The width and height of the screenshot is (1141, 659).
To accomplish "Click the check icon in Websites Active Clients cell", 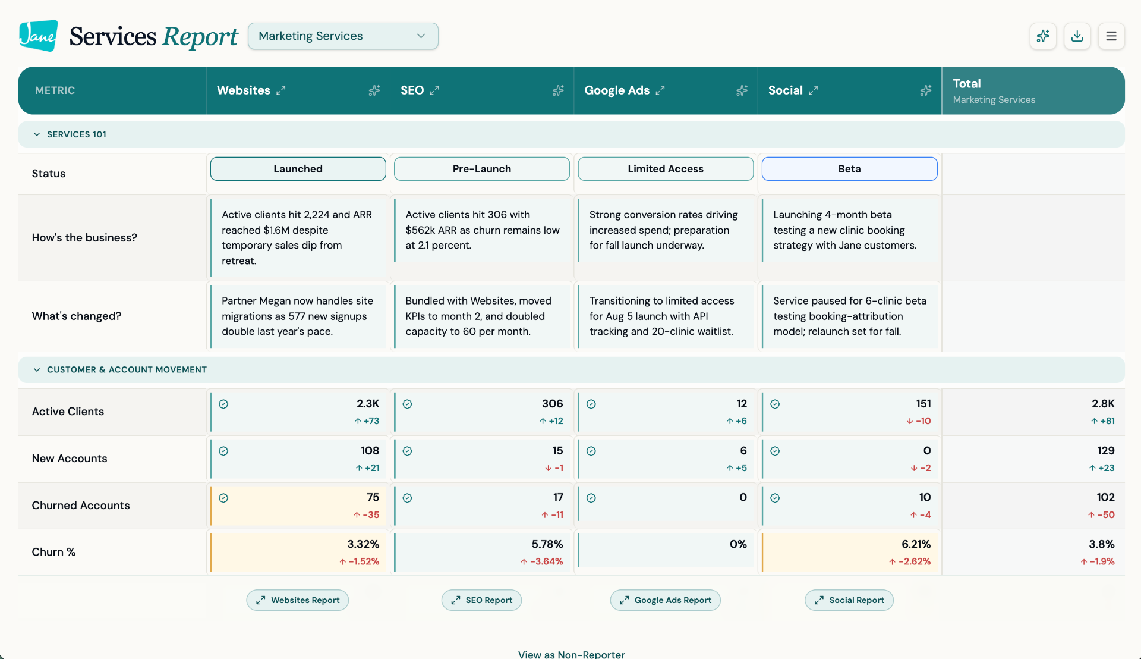I will pos(223,404).
